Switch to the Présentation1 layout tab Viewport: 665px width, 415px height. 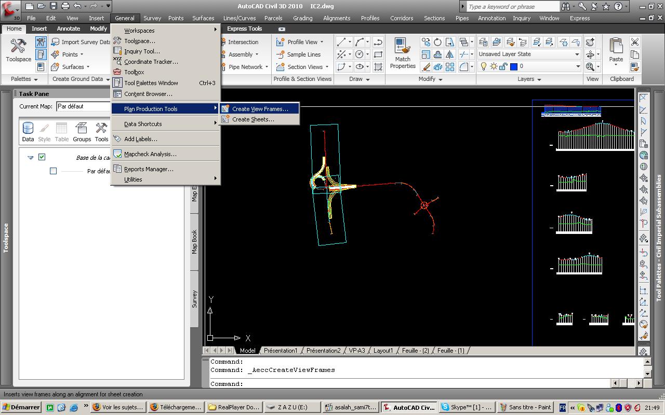280,351
